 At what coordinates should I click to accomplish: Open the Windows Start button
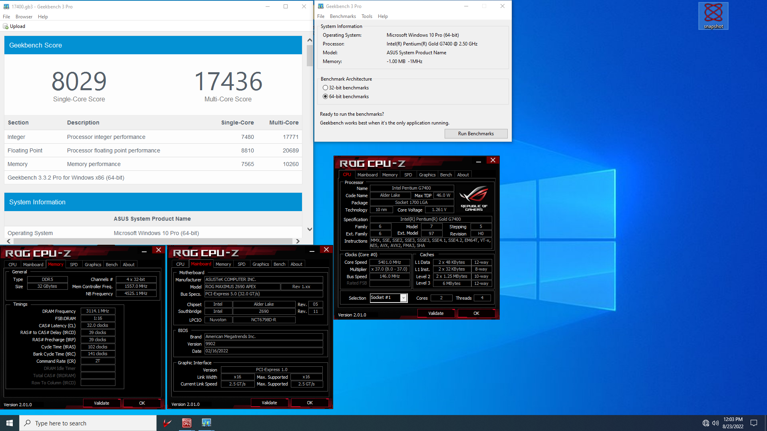[10, 423]
